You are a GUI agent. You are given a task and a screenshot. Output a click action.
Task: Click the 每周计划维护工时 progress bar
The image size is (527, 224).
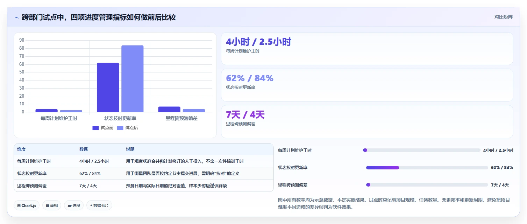pyautogui.click(x=422, y=150)
